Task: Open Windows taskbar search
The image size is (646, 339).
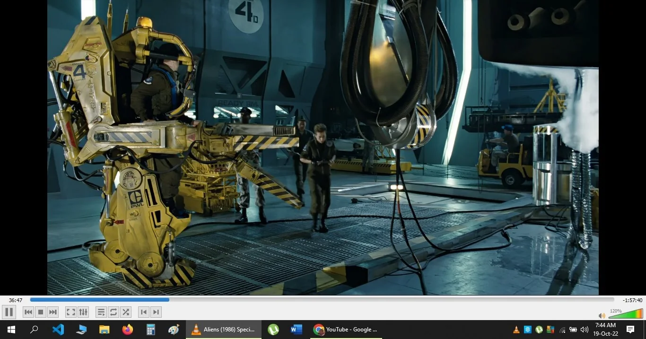Action: click(x=34, y=330)
